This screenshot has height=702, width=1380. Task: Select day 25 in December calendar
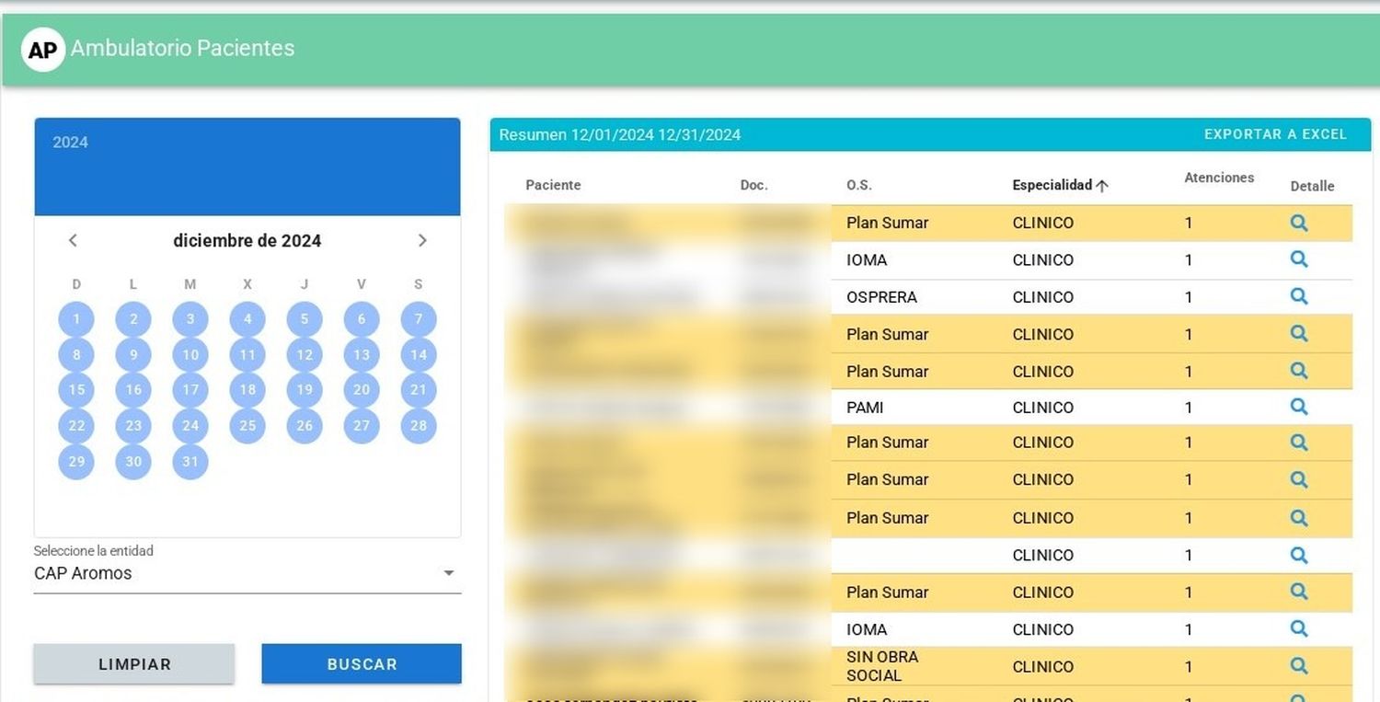247,425
